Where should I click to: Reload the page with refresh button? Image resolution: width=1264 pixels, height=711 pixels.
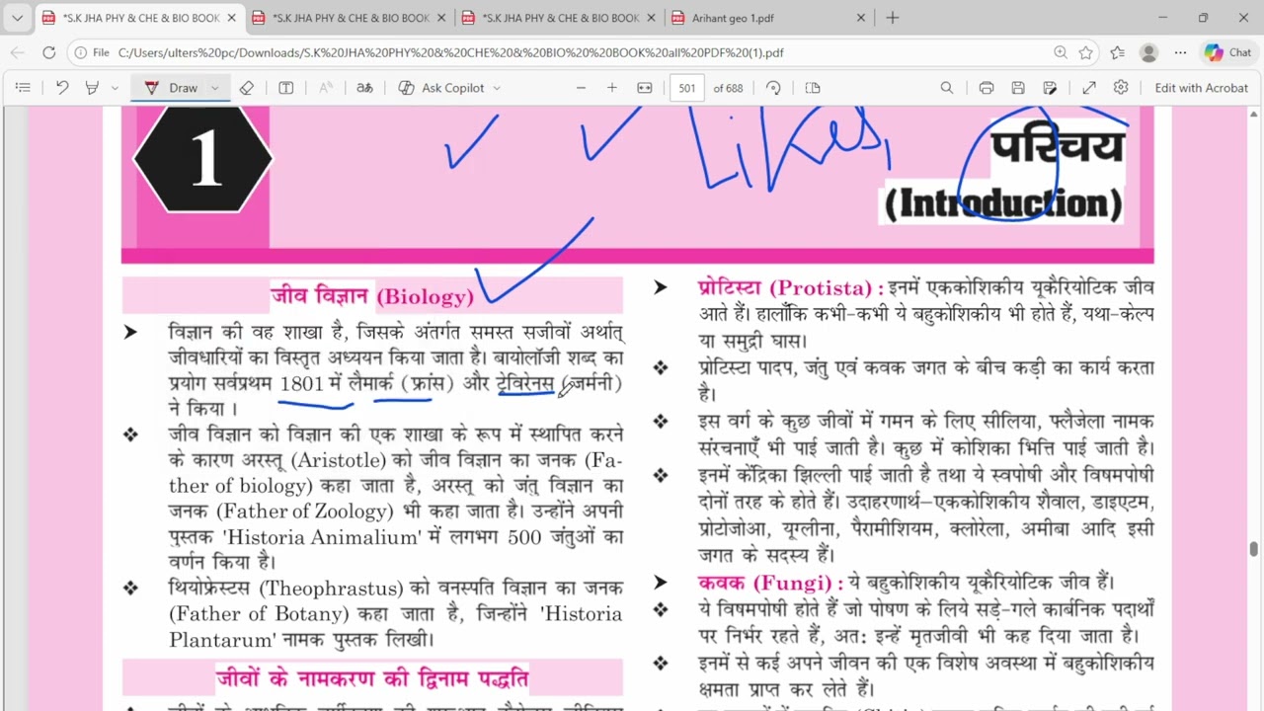tap(49, 52)
